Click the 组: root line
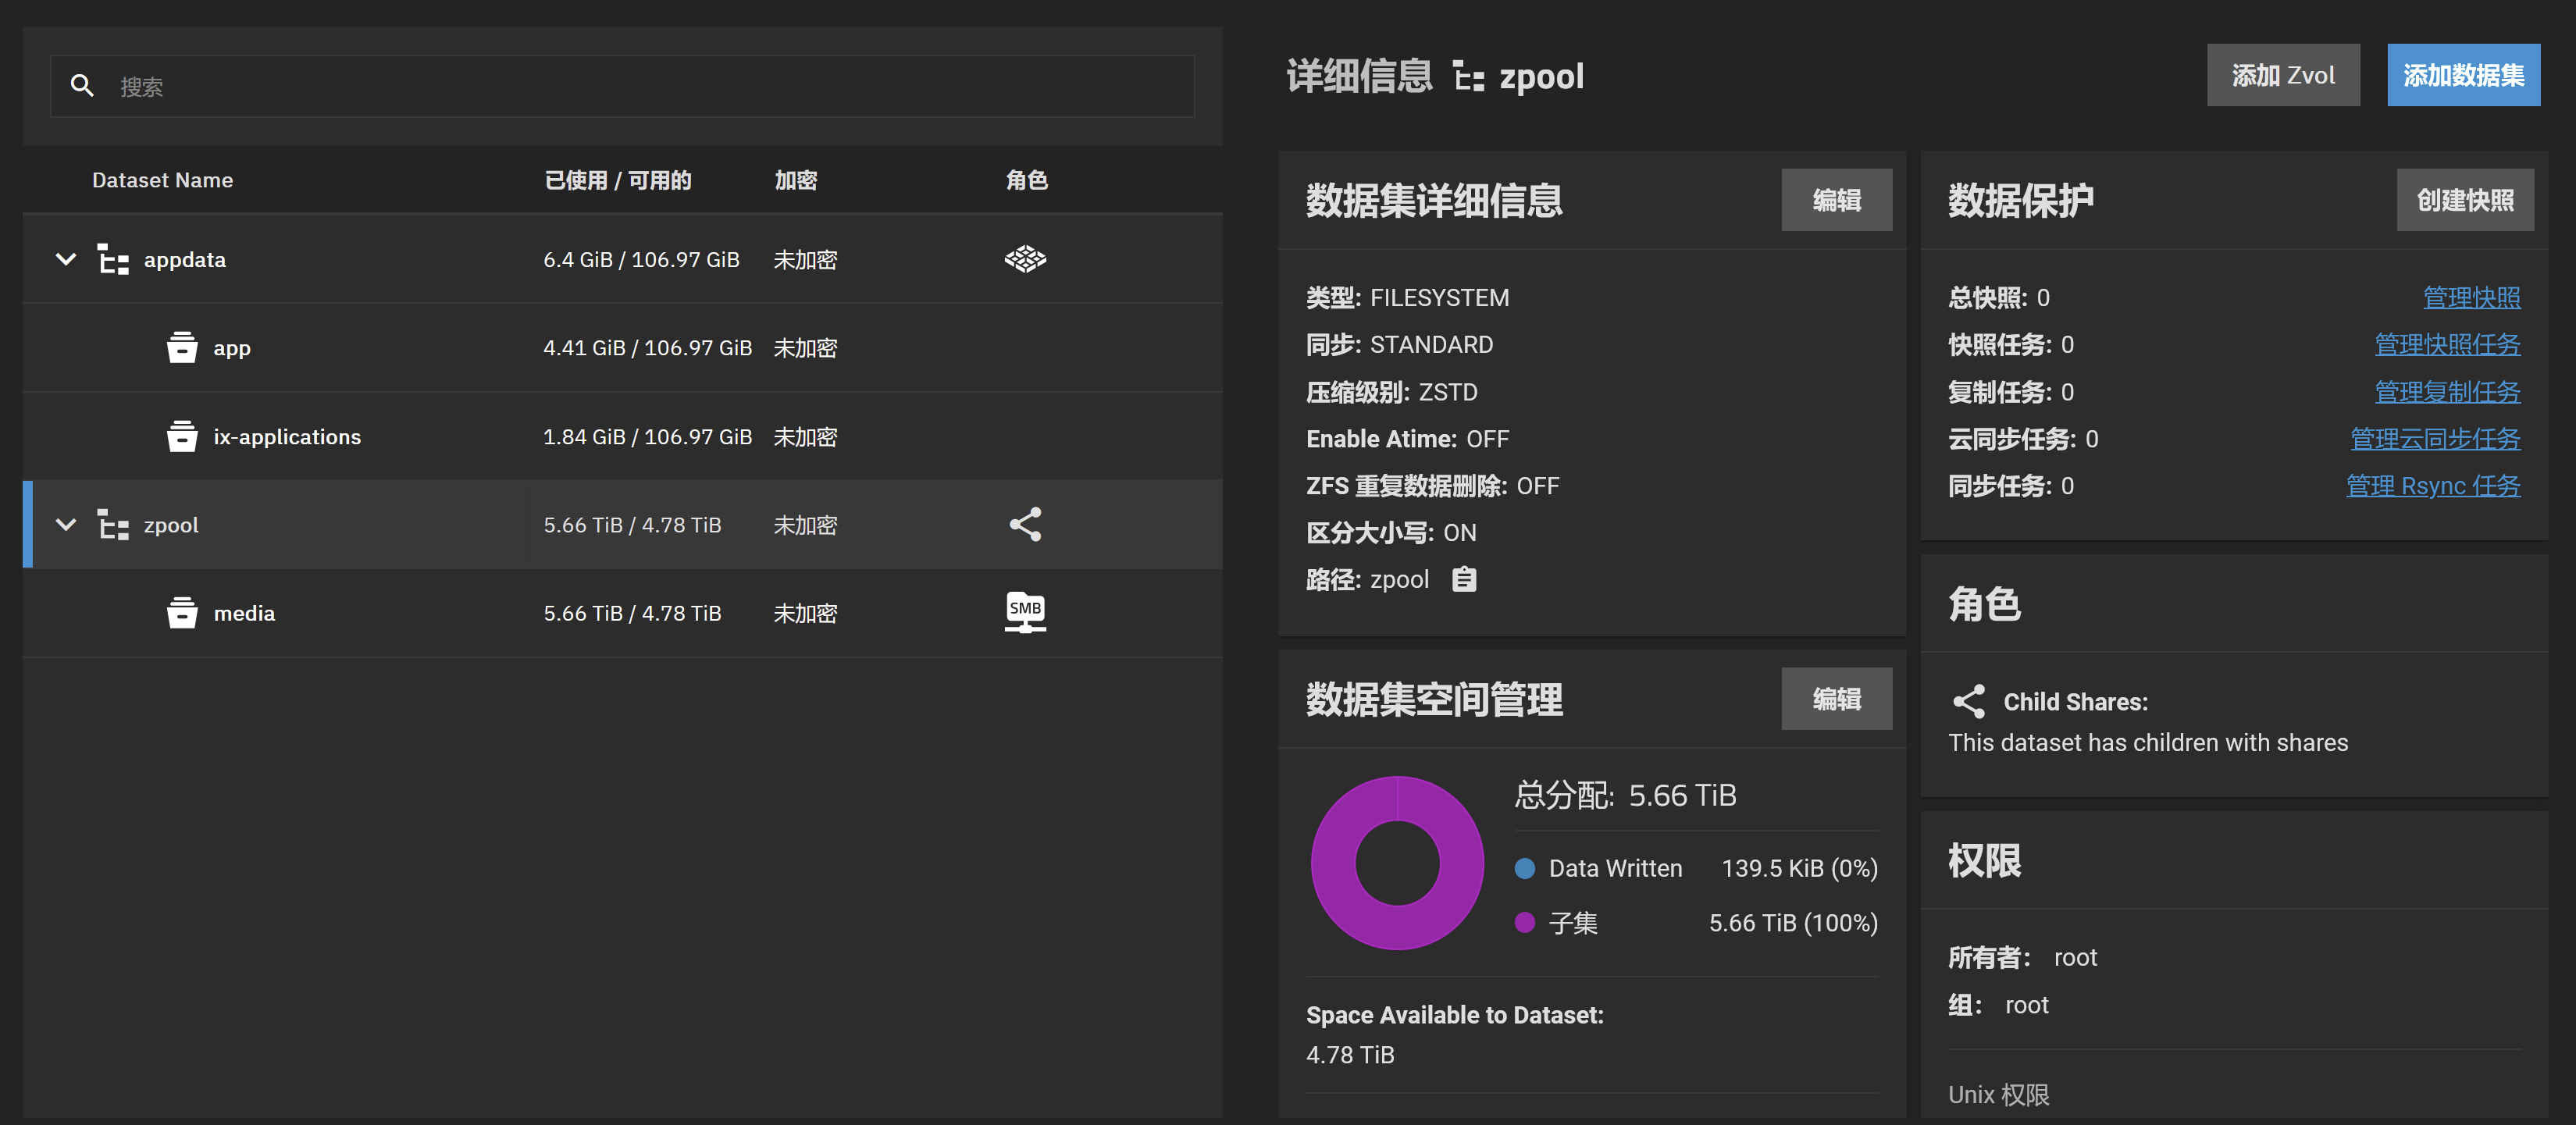This screenshot has width=2576, height=1125. pyautogui.click(x=1998, y=1005)
